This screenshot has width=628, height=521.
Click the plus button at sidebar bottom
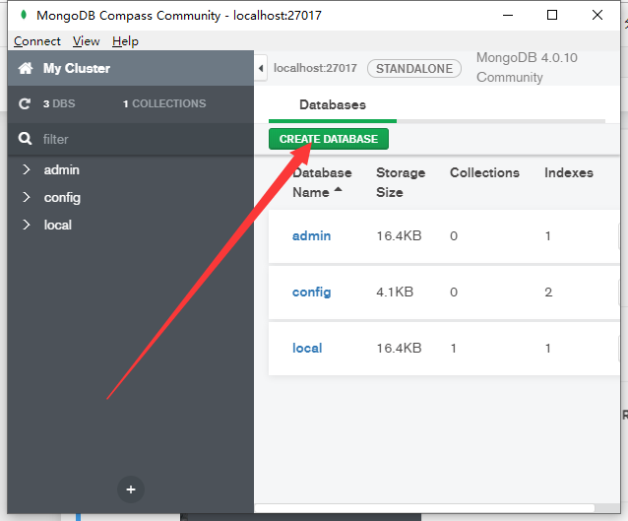click(131, 489)
